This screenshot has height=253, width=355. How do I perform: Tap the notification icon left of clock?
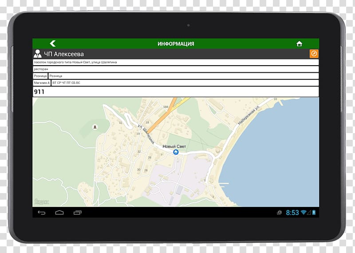pos(280,213)
